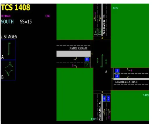Click the NABARD N. street name
Screen dimensions: 152x124
(104, 24)
